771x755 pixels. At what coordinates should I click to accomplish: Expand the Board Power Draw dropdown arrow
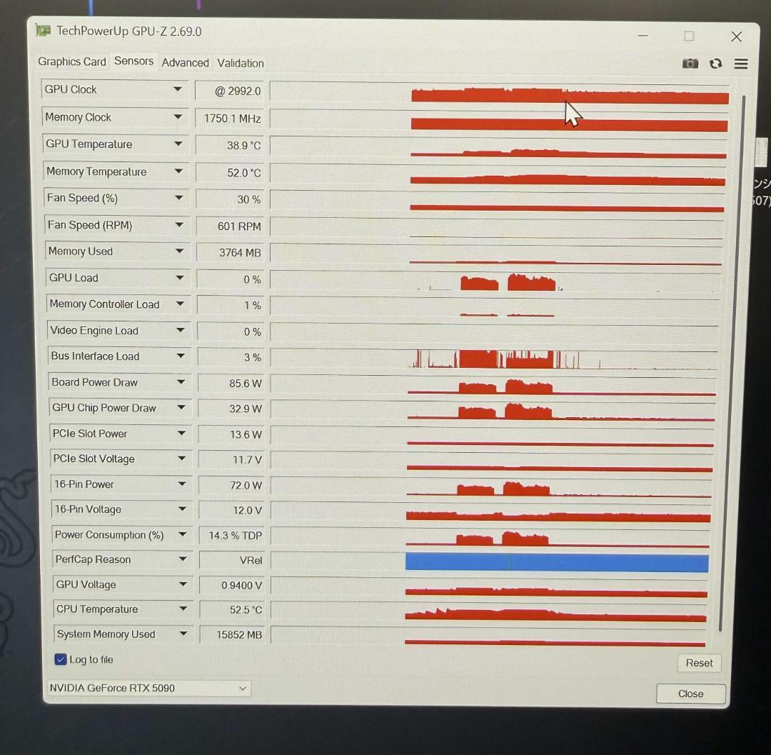[x=181, y=382]
